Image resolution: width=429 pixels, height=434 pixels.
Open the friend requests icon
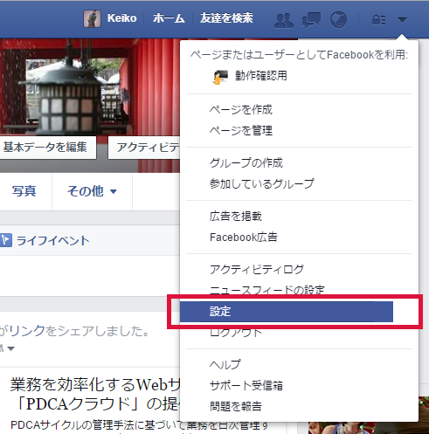[284, 20]
